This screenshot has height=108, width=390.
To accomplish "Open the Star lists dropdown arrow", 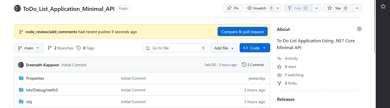I will 357,8.
